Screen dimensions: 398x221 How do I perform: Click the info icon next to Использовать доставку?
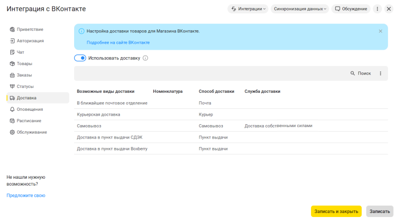coord(146,58)
